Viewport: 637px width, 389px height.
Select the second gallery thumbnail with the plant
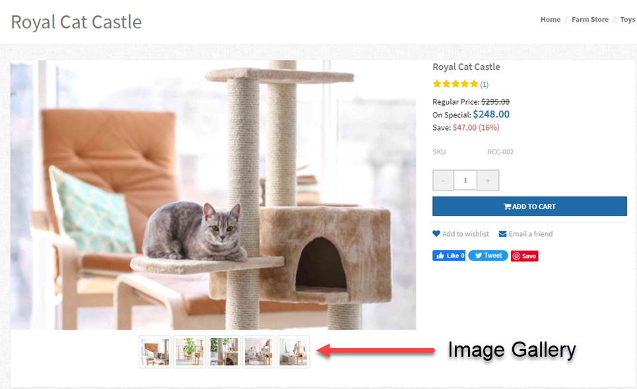189,351
